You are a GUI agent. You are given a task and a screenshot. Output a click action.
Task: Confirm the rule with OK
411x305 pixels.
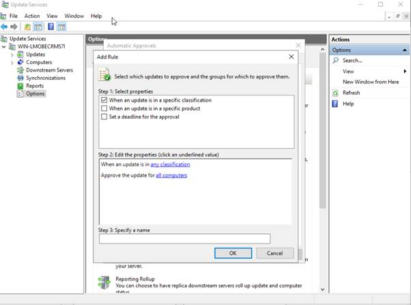click(x=233, y=253)
